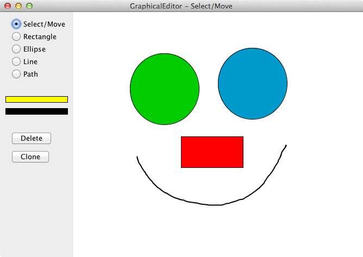Select the red rectangle on canvas
The height and width of the screenshot is (257, 363).
[x=212, y=152]
